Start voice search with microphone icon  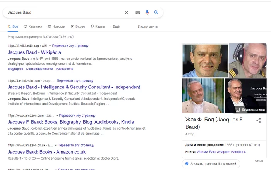[147, 12]
